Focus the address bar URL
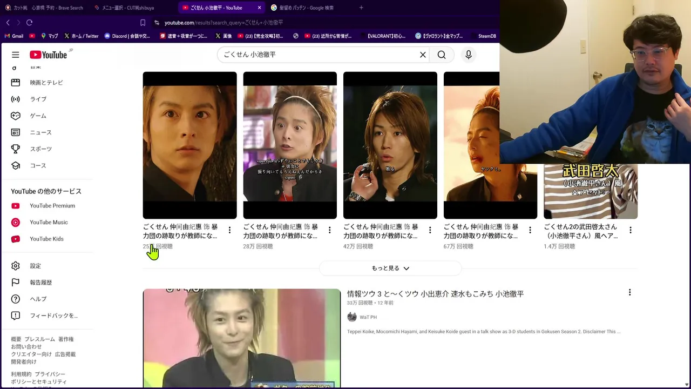Image resolution: width=691 pixels, height=389 pixels. 223,22
